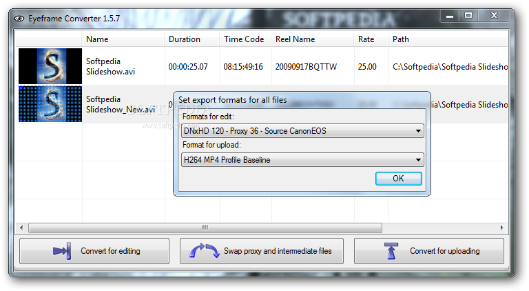529x291 pixels.
Task: Expand the Format for upload dropdown arrow
Action: pyautogui.click(x=418, y=160)
